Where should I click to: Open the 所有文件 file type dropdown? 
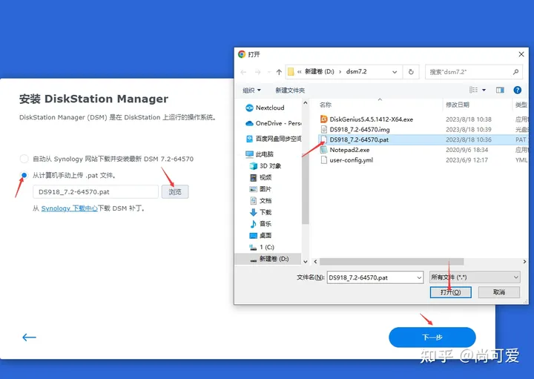point(475,277)
